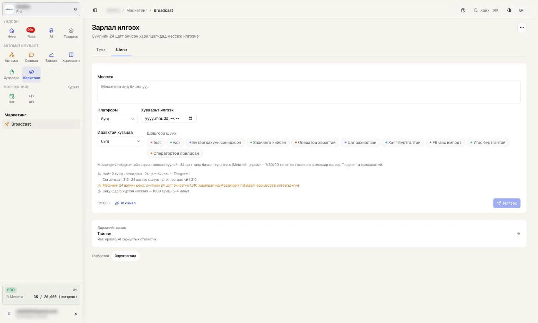The width and height of the screenshot is (538, 323).
Task: Focus the Мессеж text area
Action: click(x=309, y=92)
